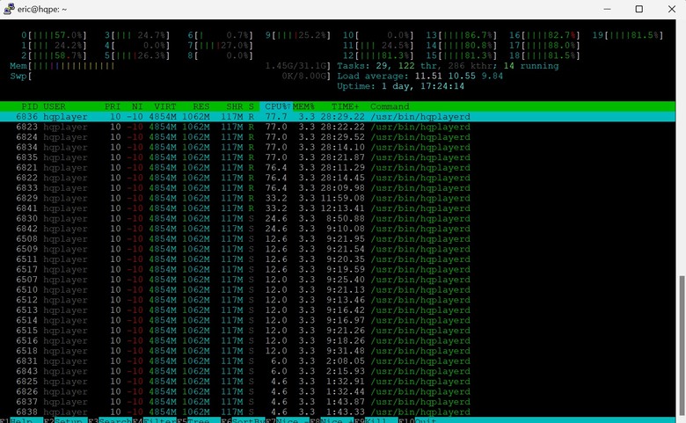Click the Mem usage meter bar
This screenshot has width=686, height=423.
[171, 66]
